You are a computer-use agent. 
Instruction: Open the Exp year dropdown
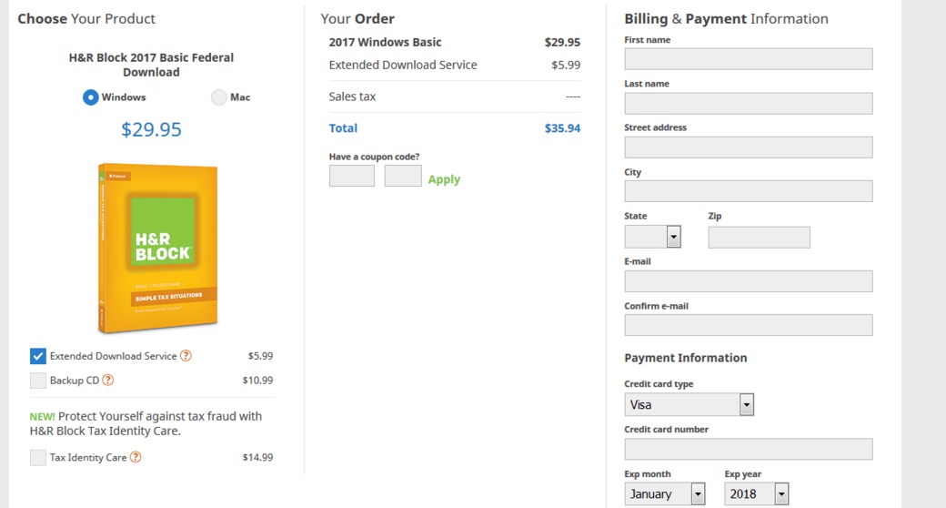click(x=757, y=494)
